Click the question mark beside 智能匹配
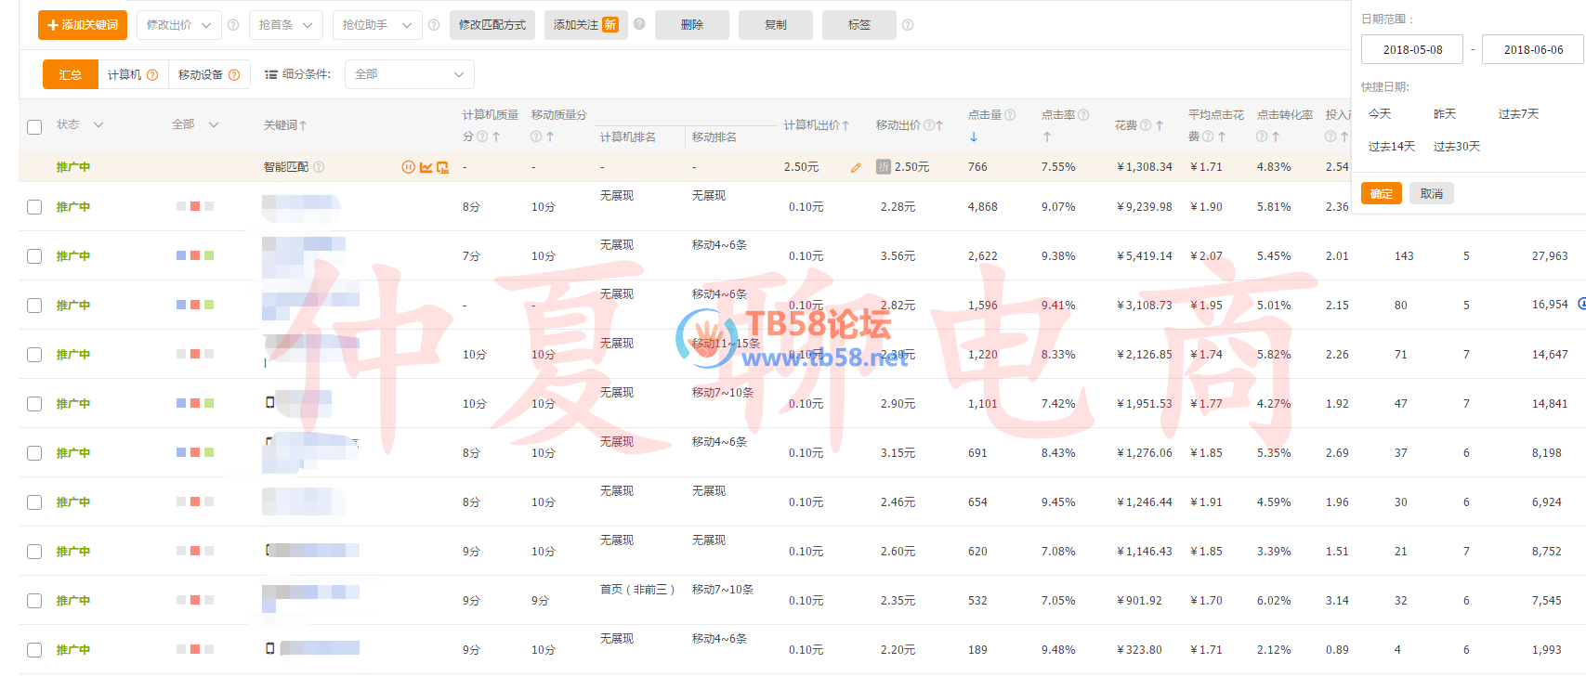 (319, 167)
